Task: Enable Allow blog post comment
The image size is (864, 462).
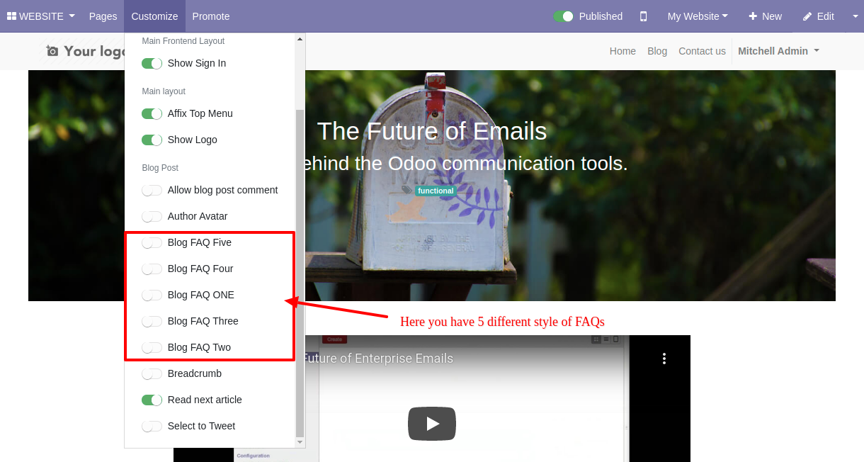Action: [x=152, y=190]
